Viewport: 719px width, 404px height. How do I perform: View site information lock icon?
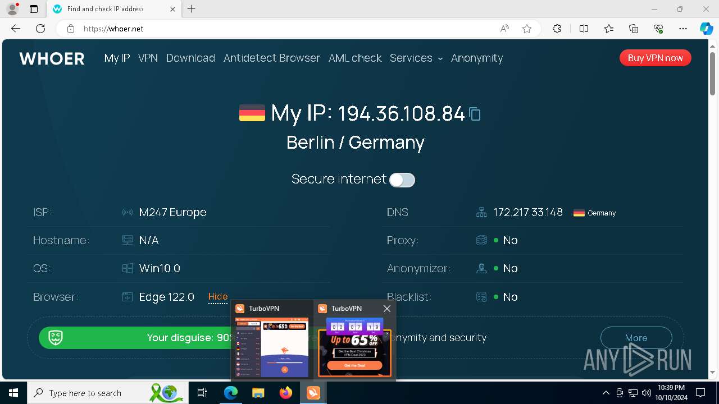pyautogui.click(x=71, y=29)
